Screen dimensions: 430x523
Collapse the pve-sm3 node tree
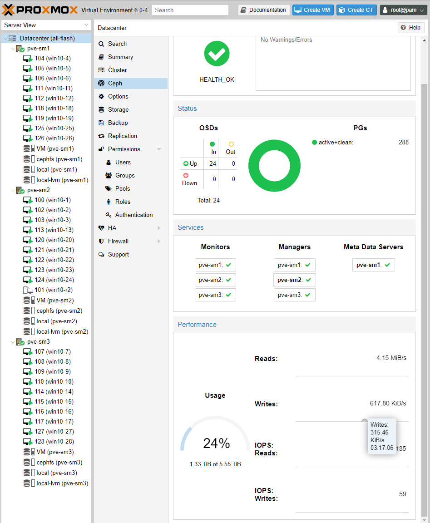[x=13, y=342]
